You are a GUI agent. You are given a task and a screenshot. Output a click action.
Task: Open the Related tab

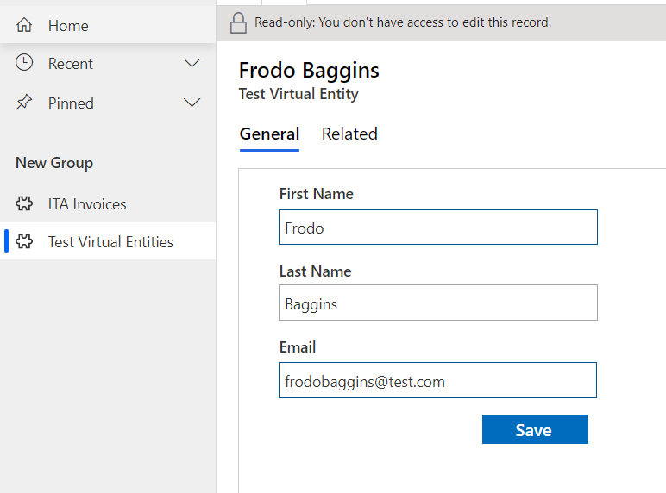click(349, 134)
